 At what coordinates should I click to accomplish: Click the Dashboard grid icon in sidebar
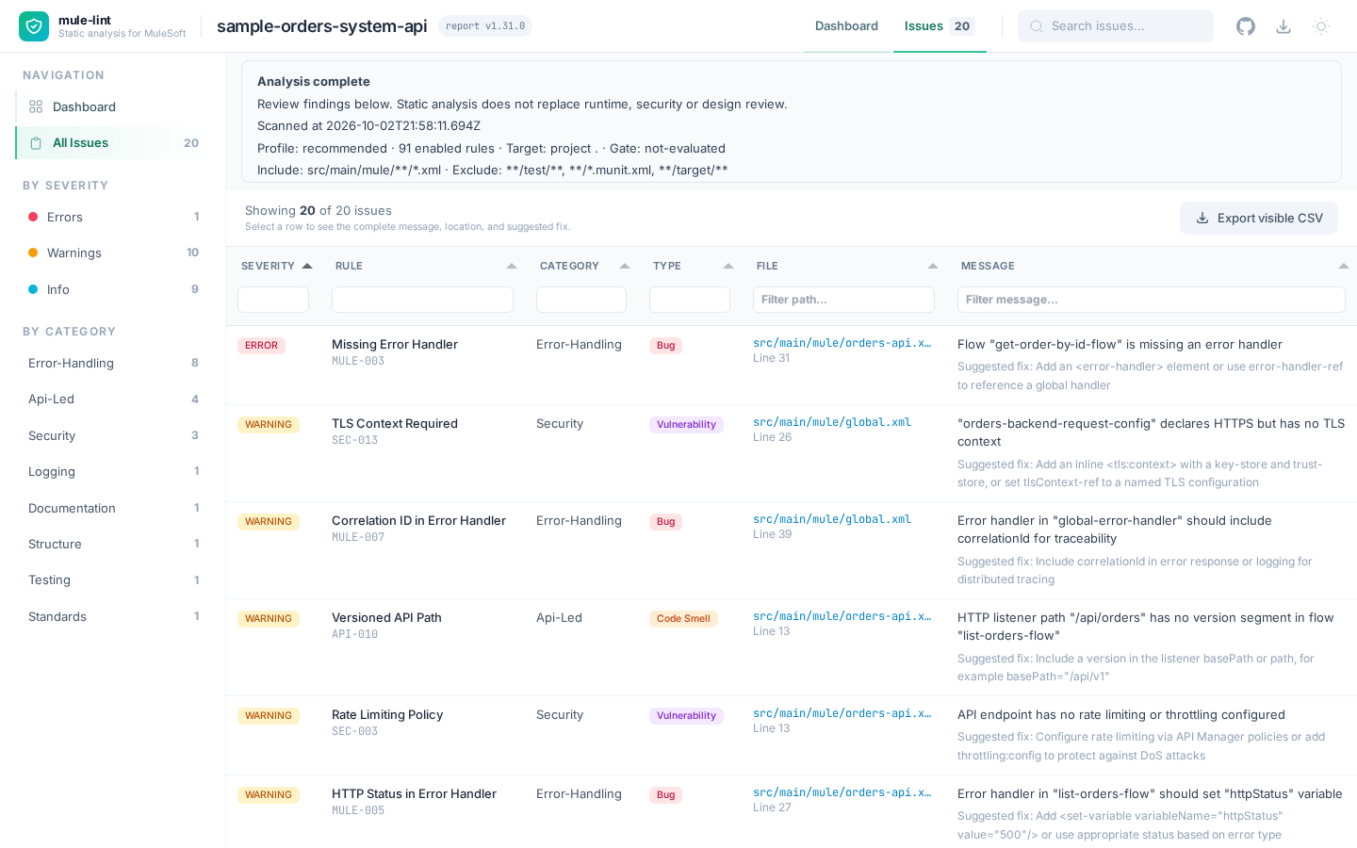tap(36, 106)
